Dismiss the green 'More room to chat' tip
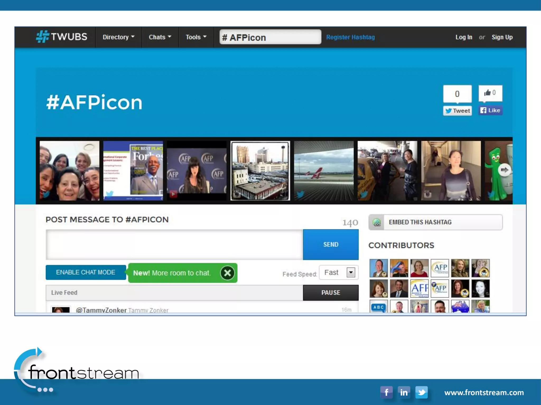Image resolution: width=541 pixels, height=405 pixels. (227, 273)
